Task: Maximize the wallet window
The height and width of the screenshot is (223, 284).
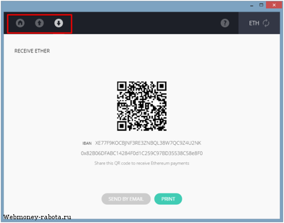Action: (x=261, y=5)
